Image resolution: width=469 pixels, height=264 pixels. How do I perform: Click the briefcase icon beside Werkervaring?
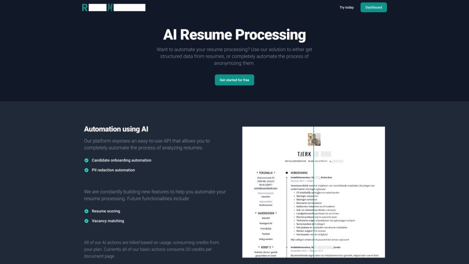point(287,173)
